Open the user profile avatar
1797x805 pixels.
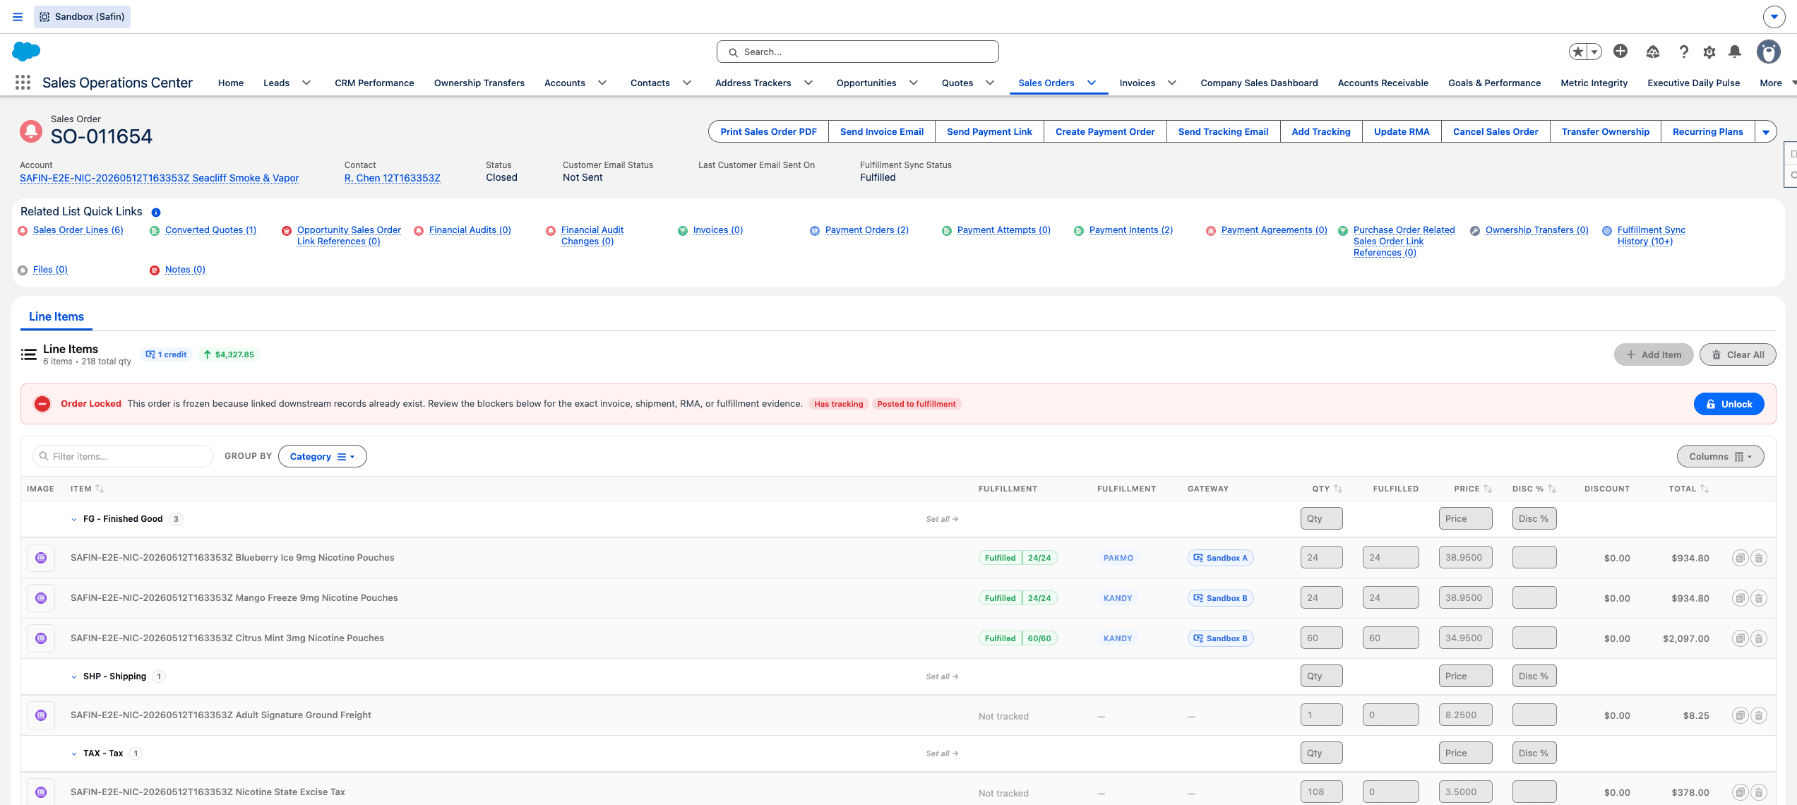pos(1769,52)
